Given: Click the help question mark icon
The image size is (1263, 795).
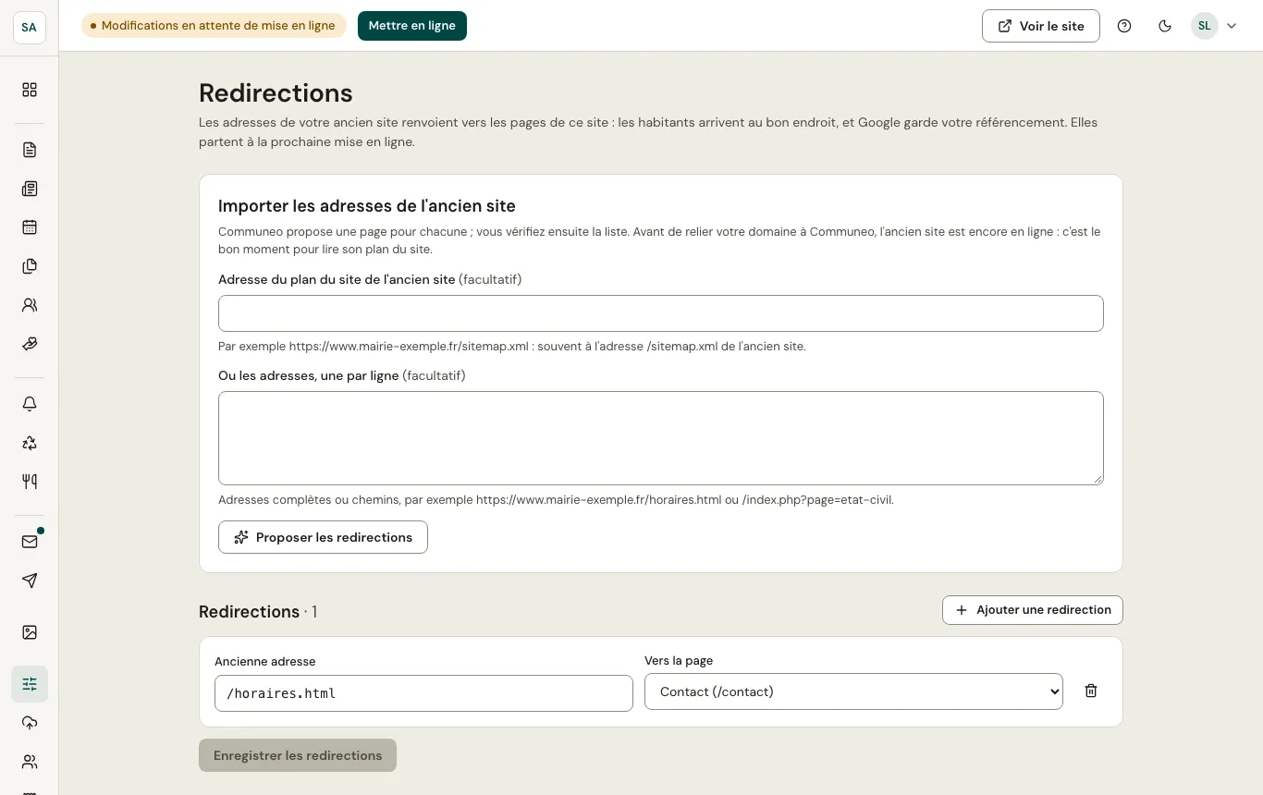Looking at the screenshot, I should pos(1124,26).
